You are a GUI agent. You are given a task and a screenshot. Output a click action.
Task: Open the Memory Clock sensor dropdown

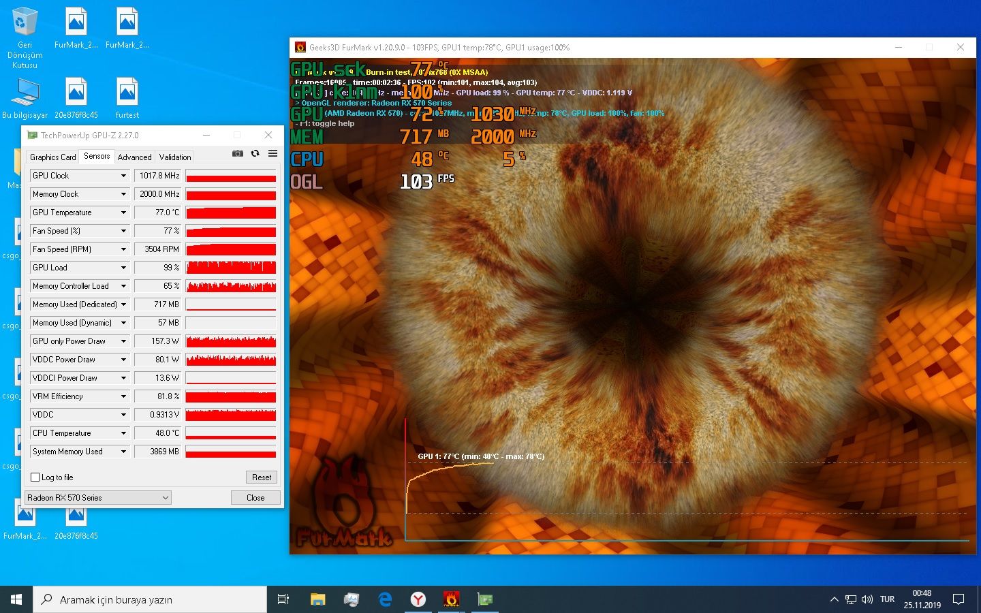click(x=123, y=194)
